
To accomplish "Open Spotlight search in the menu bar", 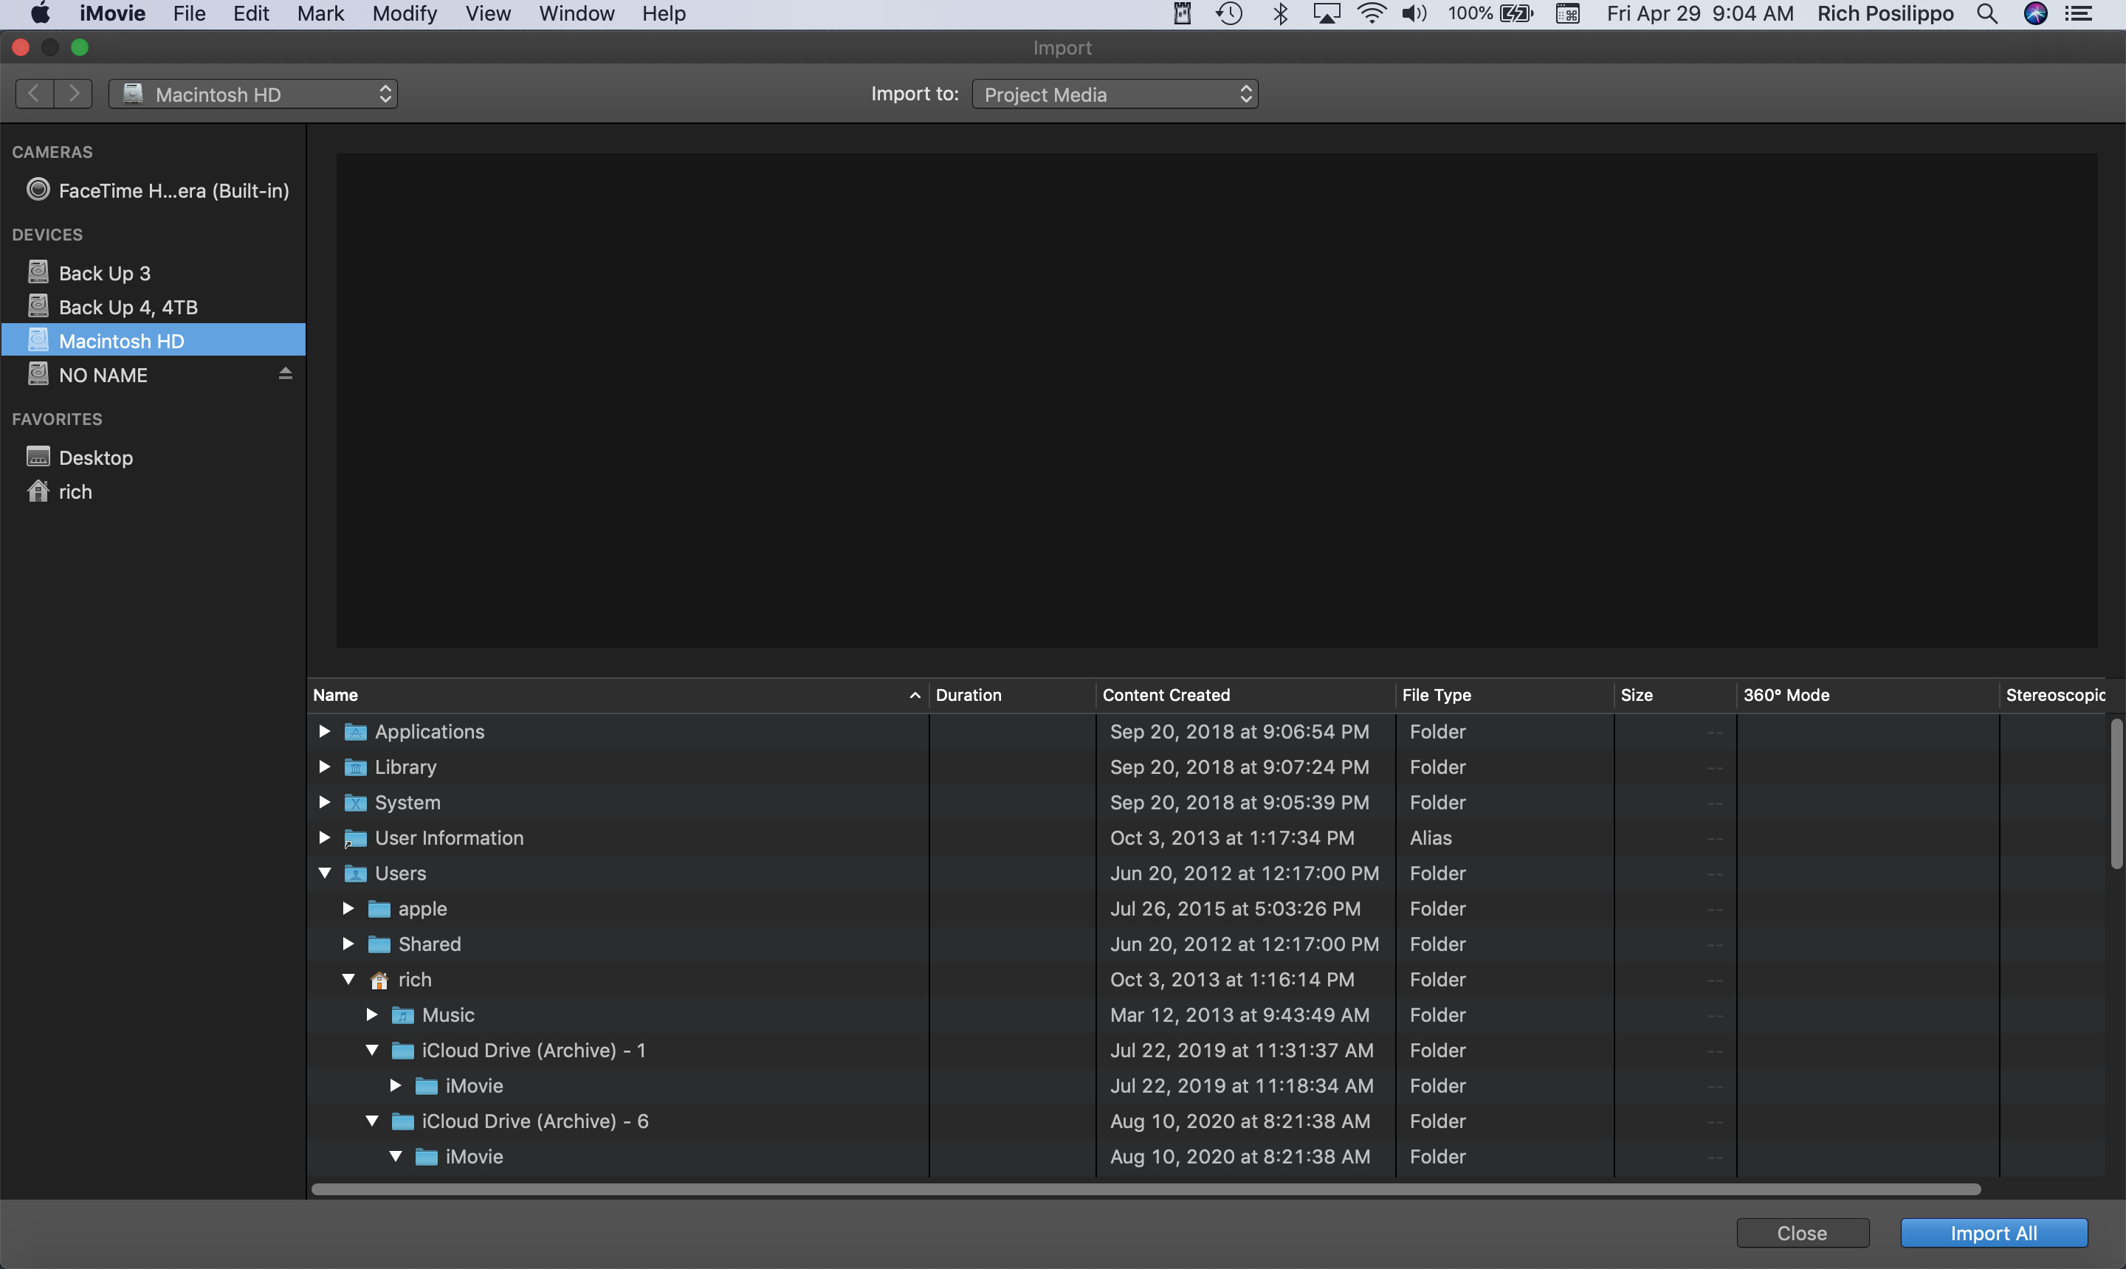I will (1986, 14).
